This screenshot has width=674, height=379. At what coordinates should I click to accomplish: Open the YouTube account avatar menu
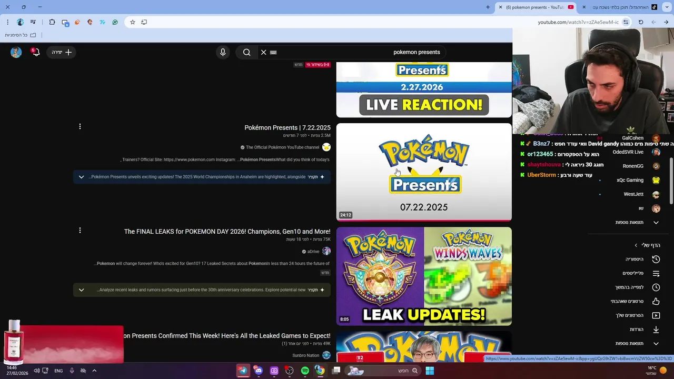tap(16, 52)
